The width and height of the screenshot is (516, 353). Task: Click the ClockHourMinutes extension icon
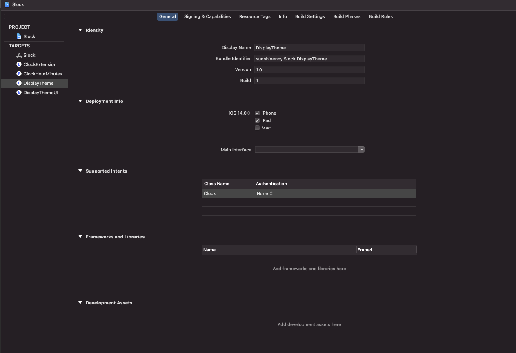[19, 74]
